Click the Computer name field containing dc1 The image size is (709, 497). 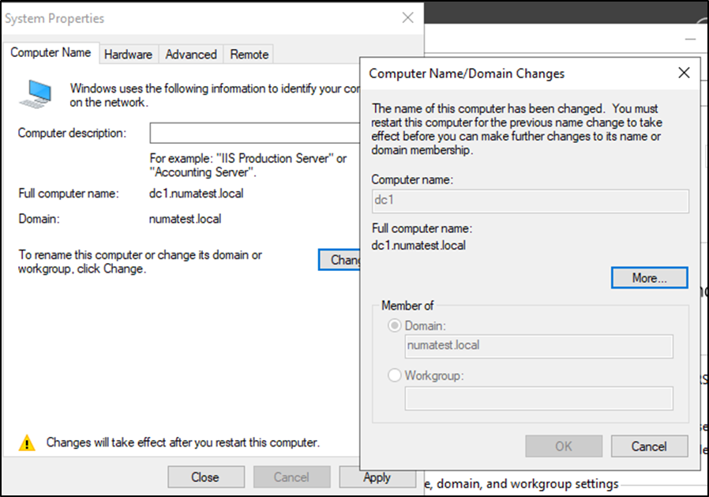530,201
